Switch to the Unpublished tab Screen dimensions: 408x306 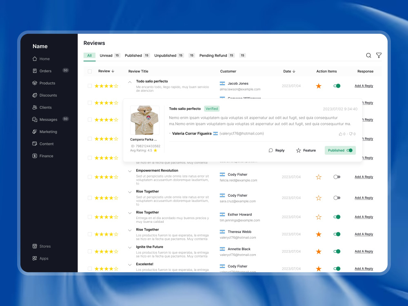point(169,55)
